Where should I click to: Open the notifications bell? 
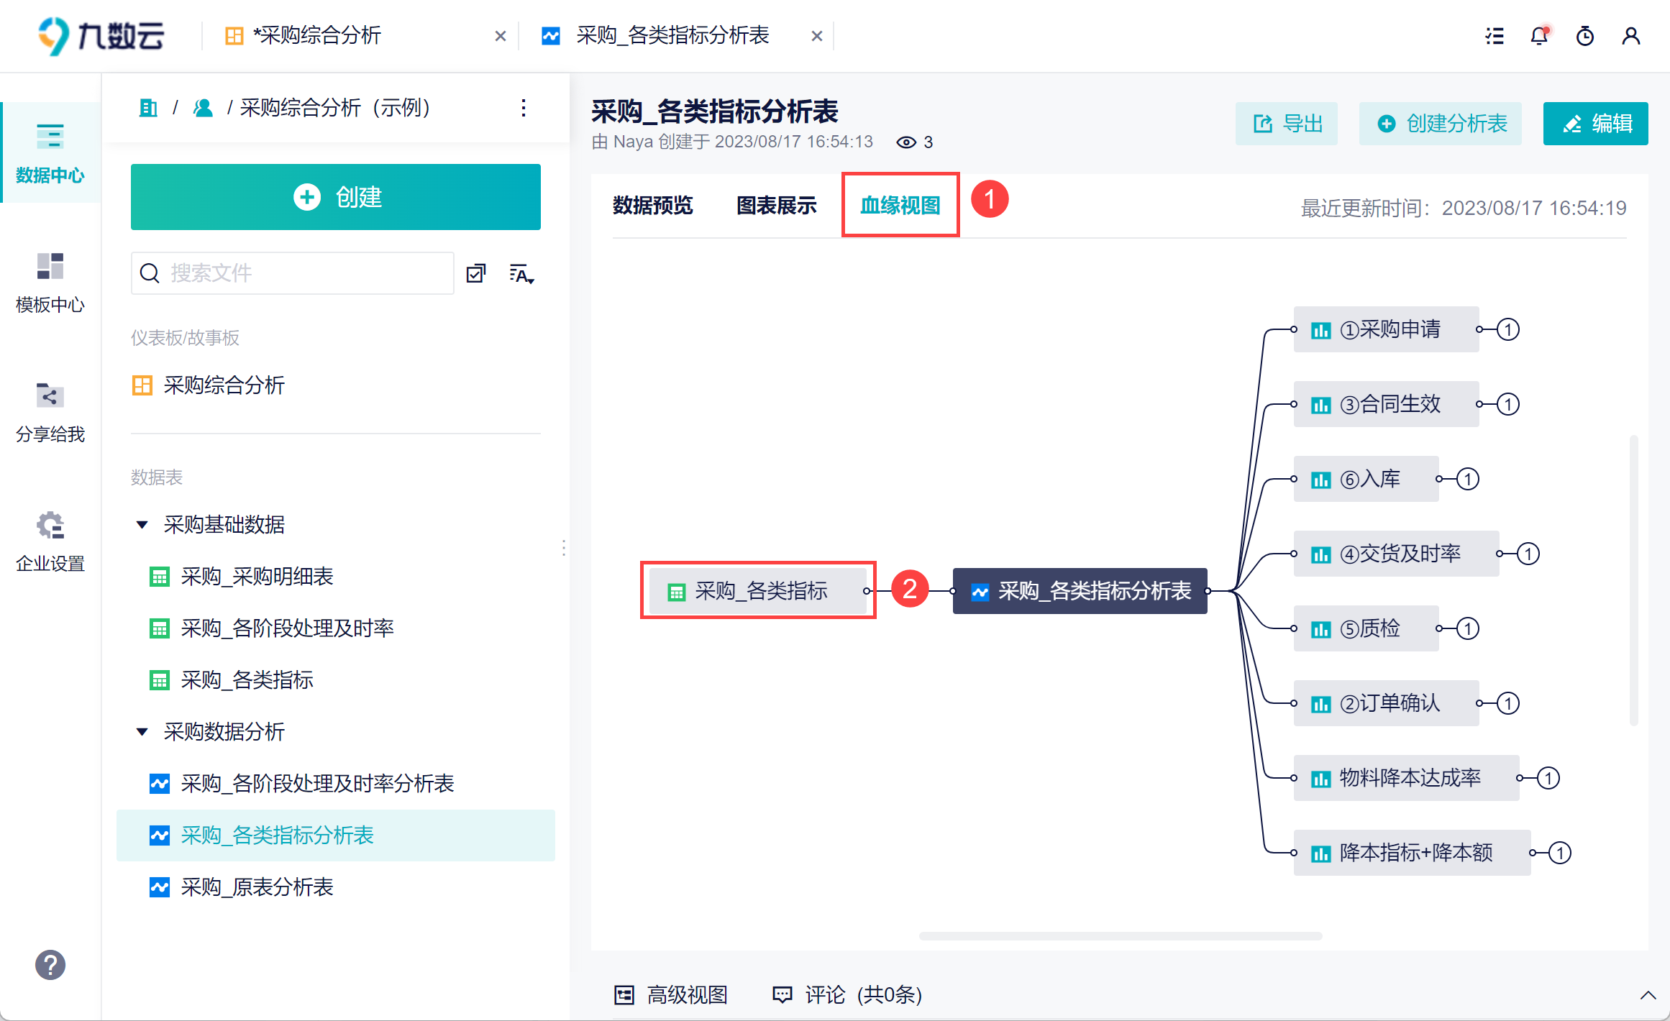[1539, 36]
